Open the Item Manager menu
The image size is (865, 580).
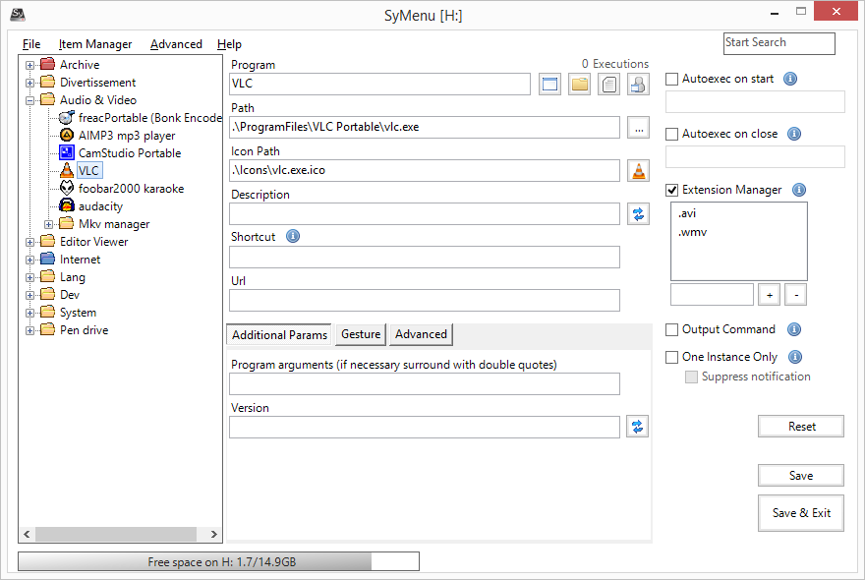point(94,44)
